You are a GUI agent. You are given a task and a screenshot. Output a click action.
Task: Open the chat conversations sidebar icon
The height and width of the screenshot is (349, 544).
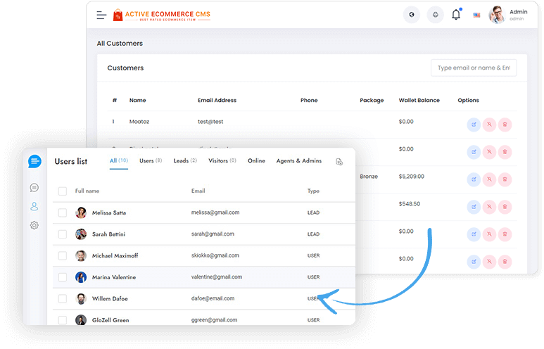point(34,188)
